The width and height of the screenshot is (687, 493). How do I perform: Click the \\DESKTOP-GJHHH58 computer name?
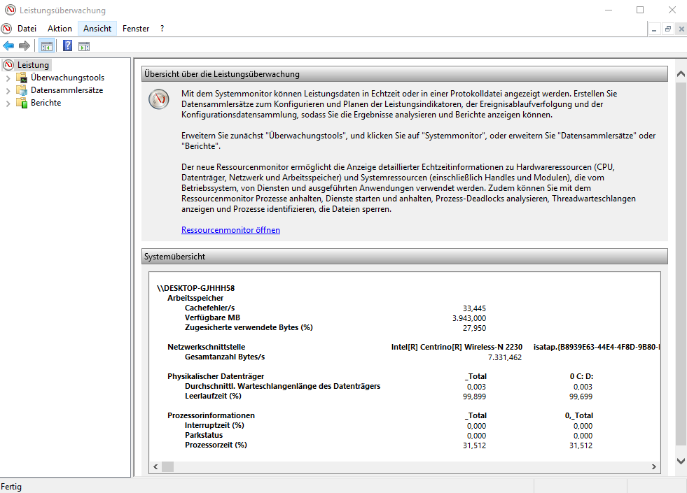click(x=196, y=288)
